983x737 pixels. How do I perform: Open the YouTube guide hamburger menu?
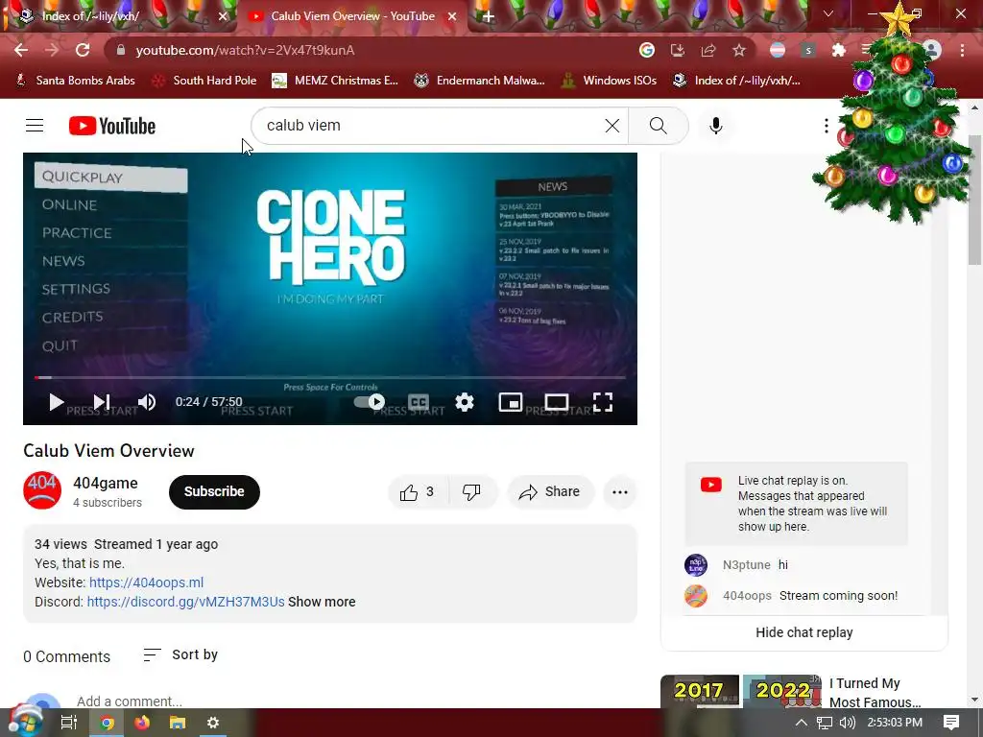tap(35, 126)
